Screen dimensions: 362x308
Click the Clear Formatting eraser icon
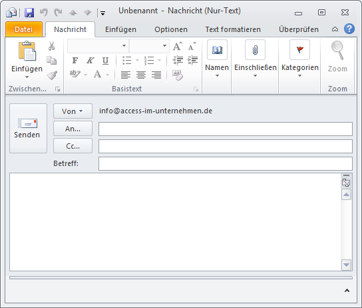(178, 75)
